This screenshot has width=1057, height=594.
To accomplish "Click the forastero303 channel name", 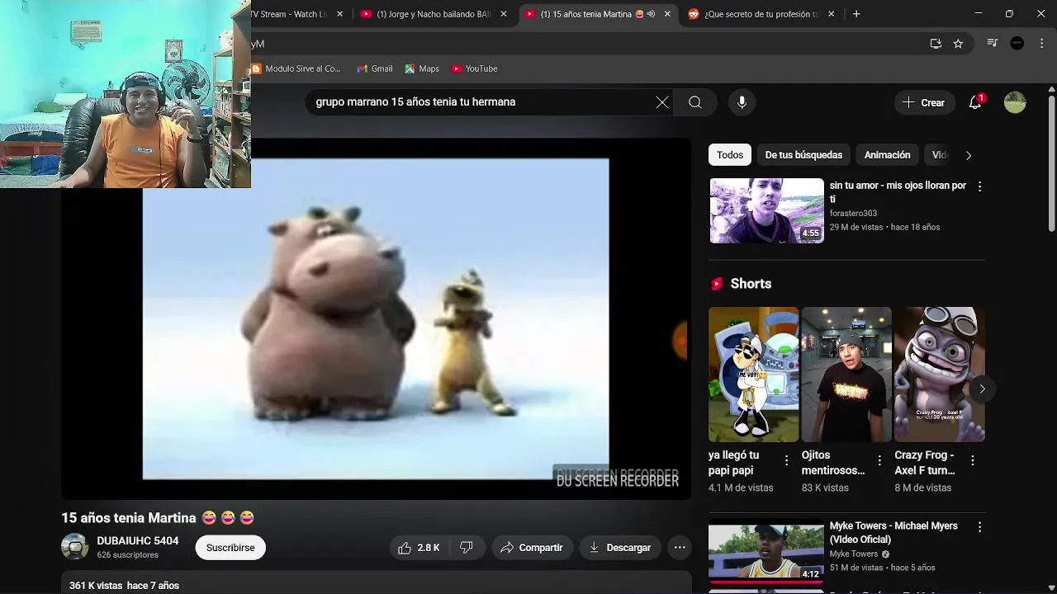I will pyautogui.click(x=853, y=214).
